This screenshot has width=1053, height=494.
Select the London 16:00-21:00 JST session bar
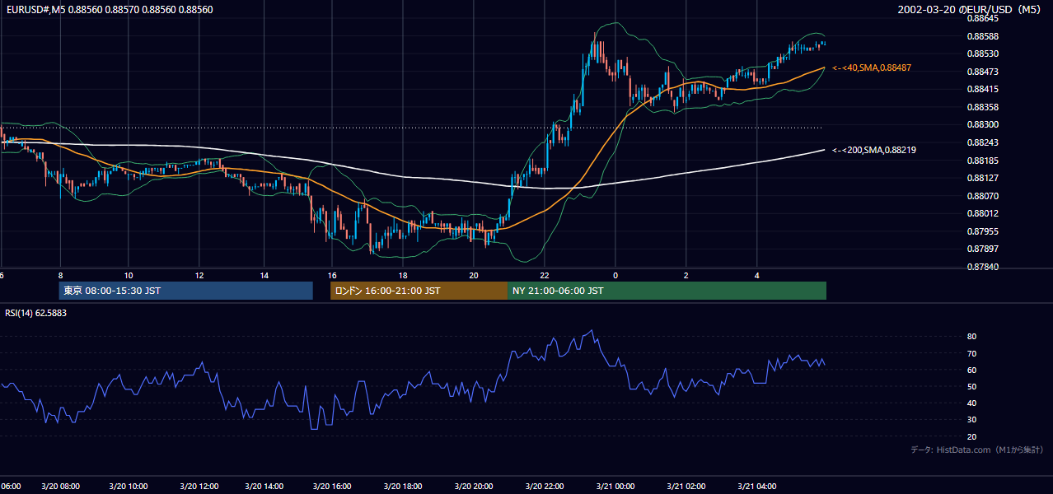419,291
